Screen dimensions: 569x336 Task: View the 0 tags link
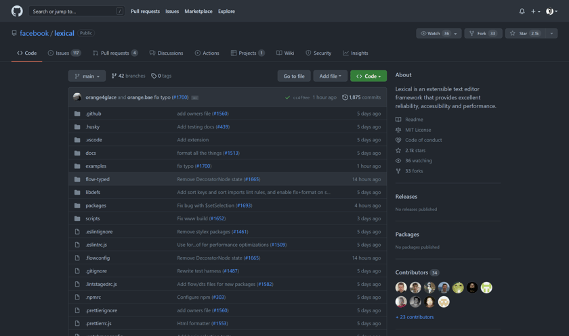[x=161, y=76]
